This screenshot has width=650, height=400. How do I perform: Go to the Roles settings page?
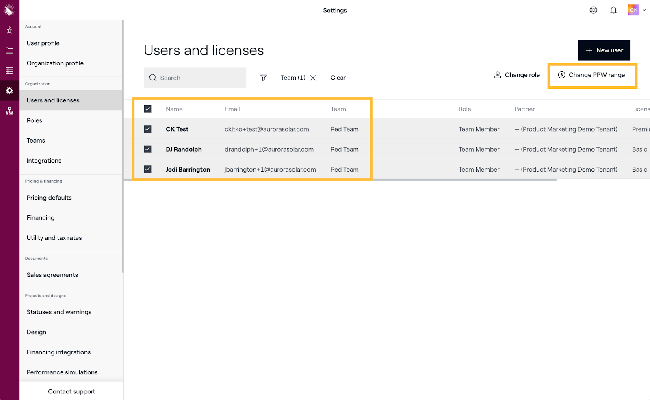pyautogui.click(x=35, y=120)
